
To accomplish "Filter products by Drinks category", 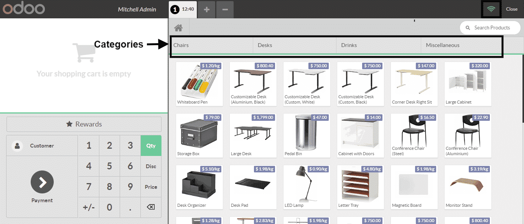I will pyautogui.click(x=379, y=45).
